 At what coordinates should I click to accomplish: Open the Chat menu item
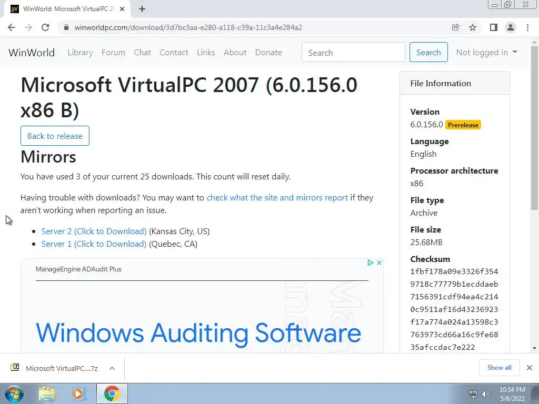tap(142, 53)
